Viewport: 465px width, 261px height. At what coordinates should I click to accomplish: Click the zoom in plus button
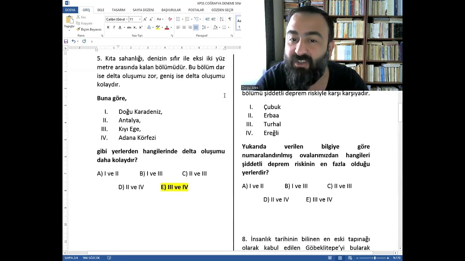[388, 258]
